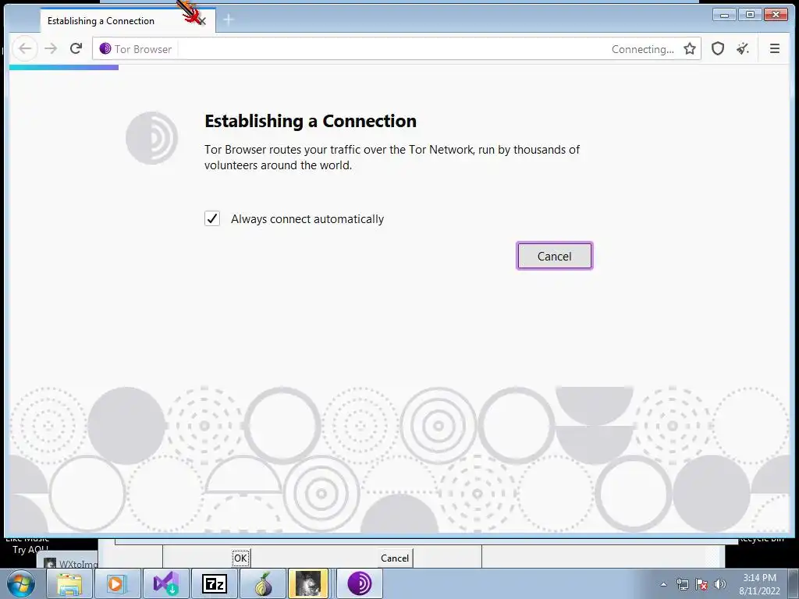Open Action Center flag tray icon
The height and width of the screenshot is (599, 799).
[701, 584]
